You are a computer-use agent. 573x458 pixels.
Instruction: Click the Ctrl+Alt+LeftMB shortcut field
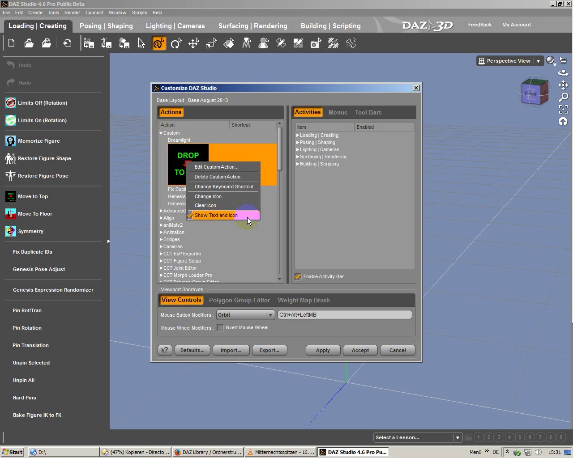pyautogui.click(x=344, y=315)
